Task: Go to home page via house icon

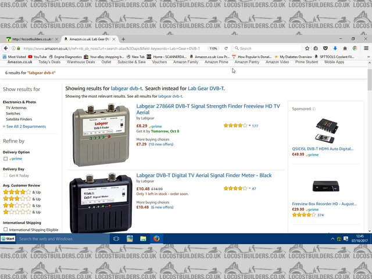Action: [345, 48]
